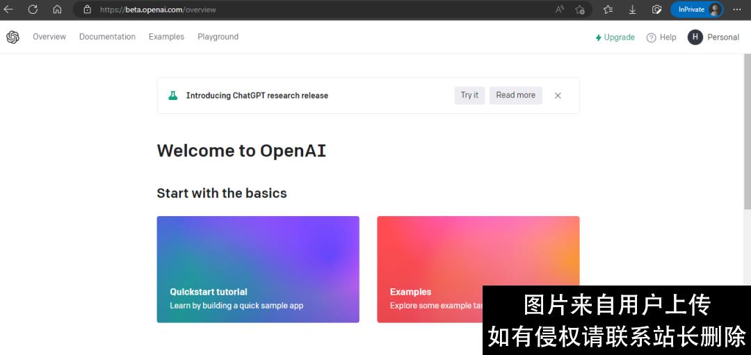Screen dimensions: 751x355
Task: Refresh the current page
Action: coord(33,10)
